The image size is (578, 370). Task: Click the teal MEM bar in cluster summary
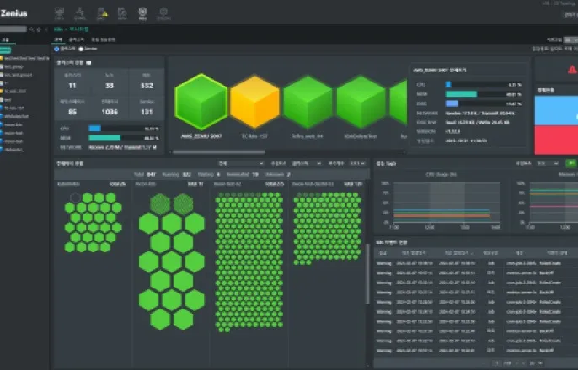(104, 138)
